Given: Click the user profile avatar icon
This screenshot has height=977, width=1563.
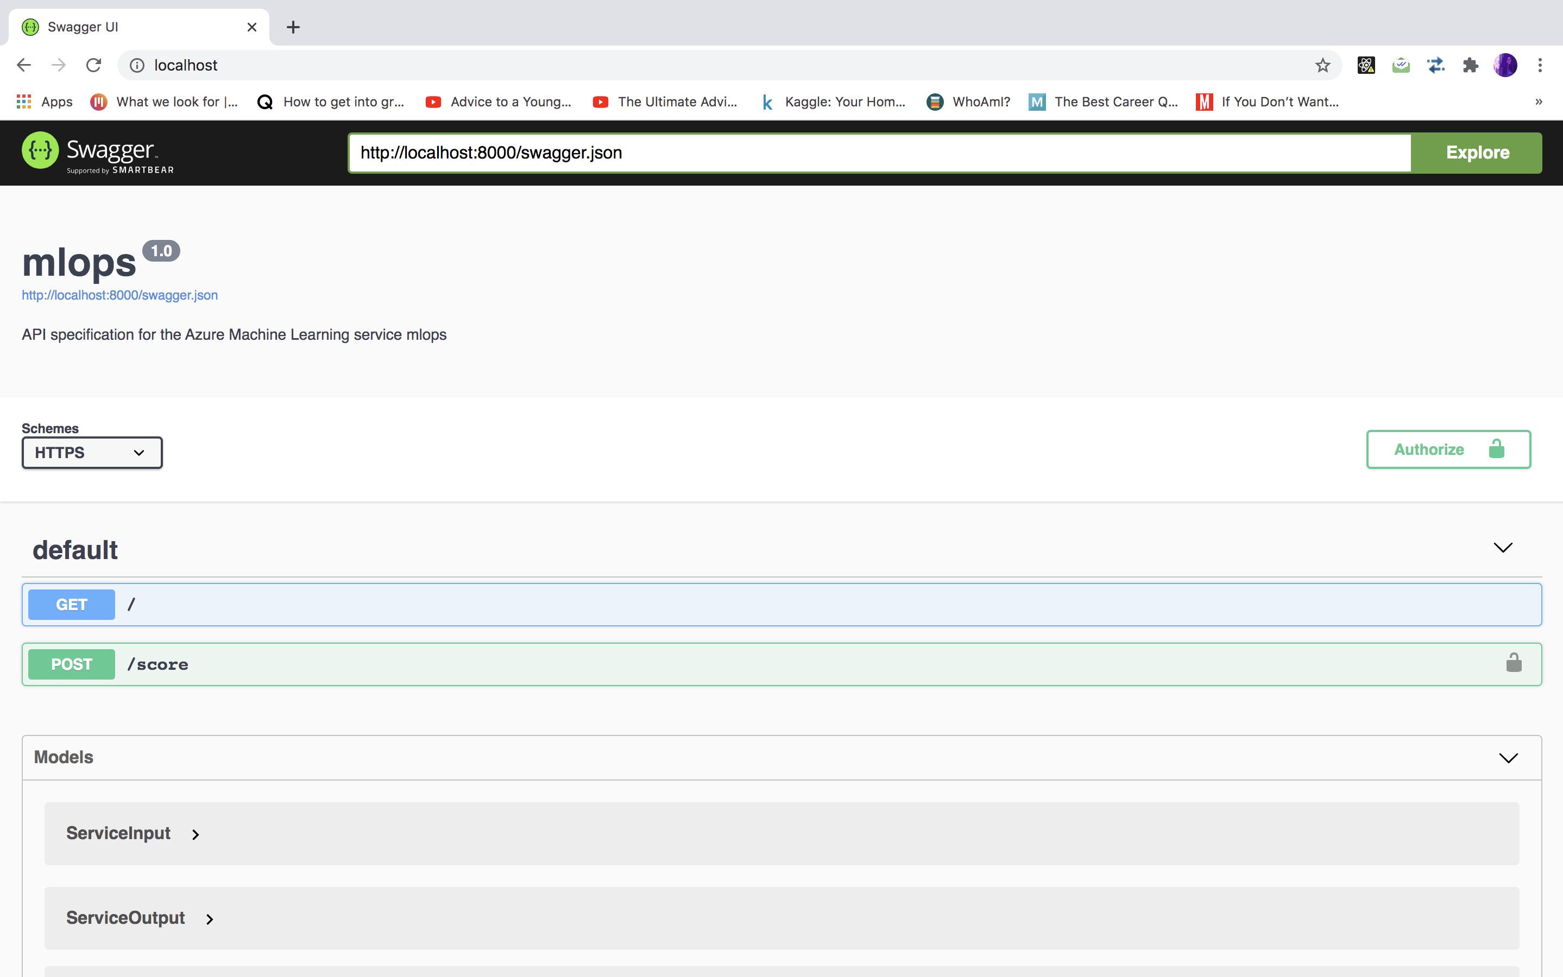Looking at the screenshot, I should [1505, 65].
